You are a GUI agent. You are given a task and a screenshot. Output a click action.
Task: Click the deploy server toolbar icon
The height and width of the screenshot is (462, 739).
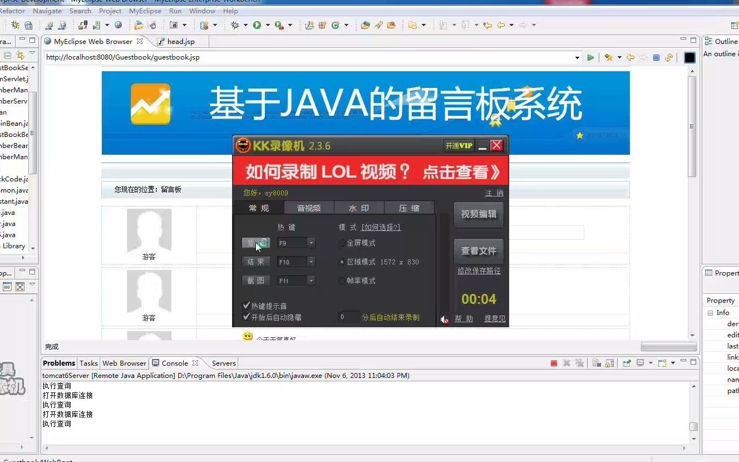(83, 25)
